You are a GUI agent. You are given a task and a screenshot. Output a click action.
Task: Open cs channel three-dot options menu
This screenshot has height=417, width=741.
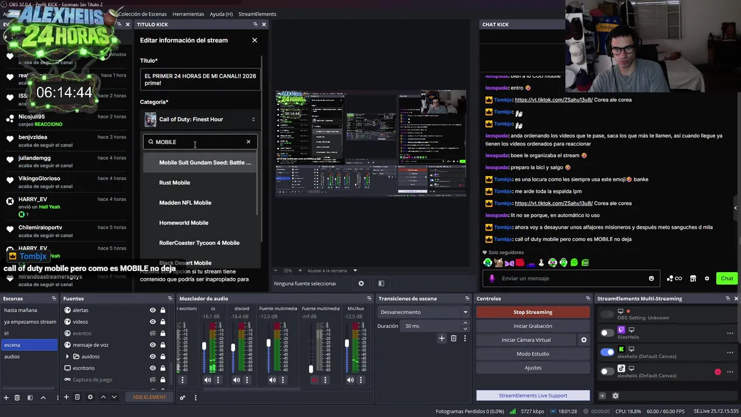pyautogui.click(x=218, y=380)
